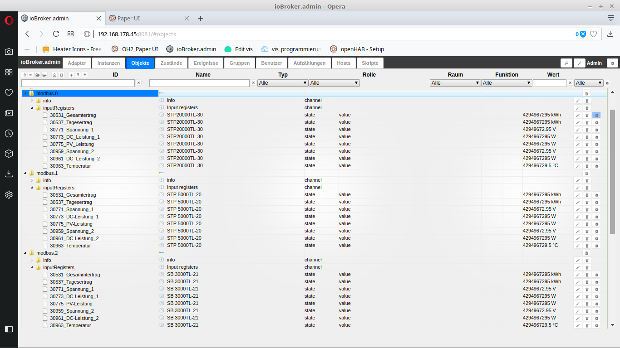The width and height of the screenshot is (620, 348).
Task: Open the Rolle filter dropdown
Action: [x=334, y=83]
